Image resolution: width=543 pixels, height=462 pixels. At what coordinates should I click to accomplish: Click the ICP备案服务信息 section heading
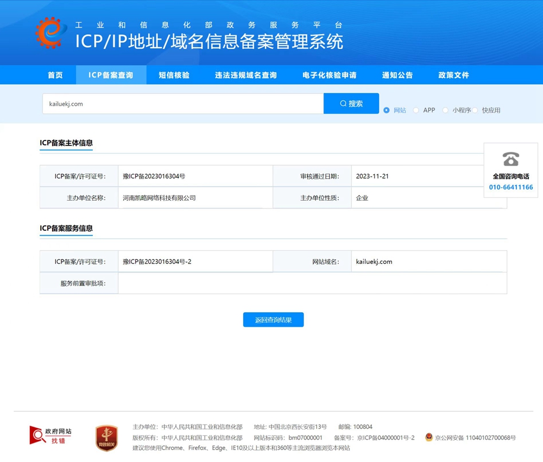click(66, 228)
